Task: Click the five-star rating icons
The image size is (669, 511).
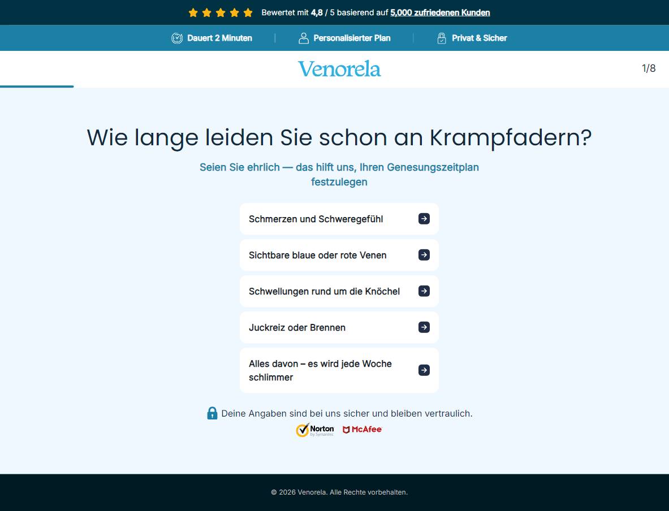Action: coord(221,13)
